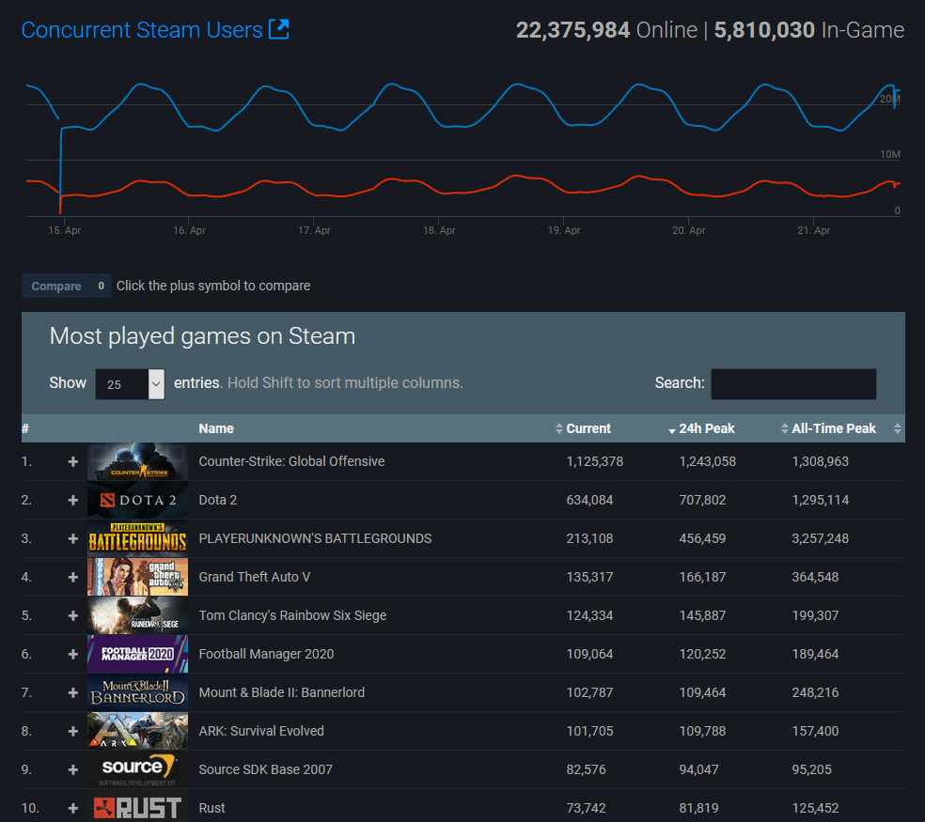The width and height of the screenshot is (925, 822).
Task: Click the Concurrent Steam Users heading link
Action: tap(142, 30)
